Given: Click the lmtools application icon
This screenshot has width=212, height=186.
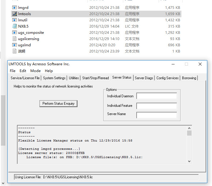Looking at the screenshot, I should click(15, 14).
